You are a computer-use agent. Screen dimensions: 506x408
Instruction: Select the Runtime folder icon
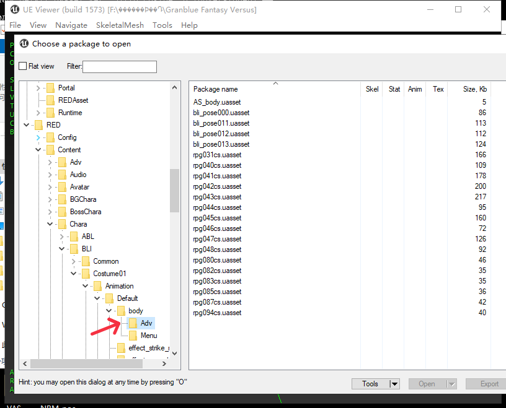pos(50,113)
